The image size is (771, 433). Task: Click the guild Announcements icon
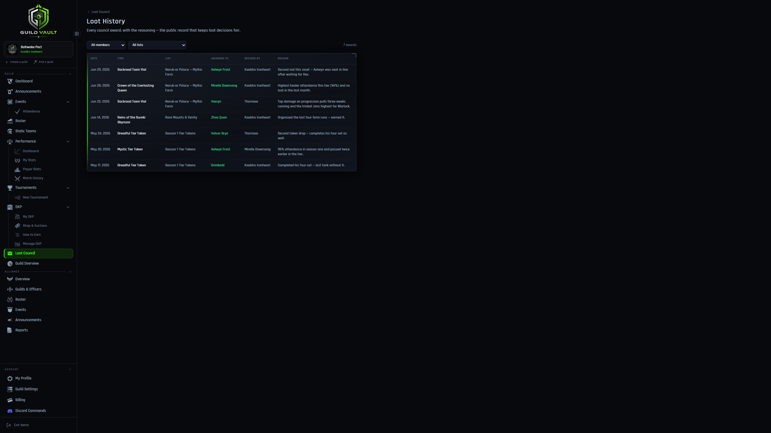(10, 91)
